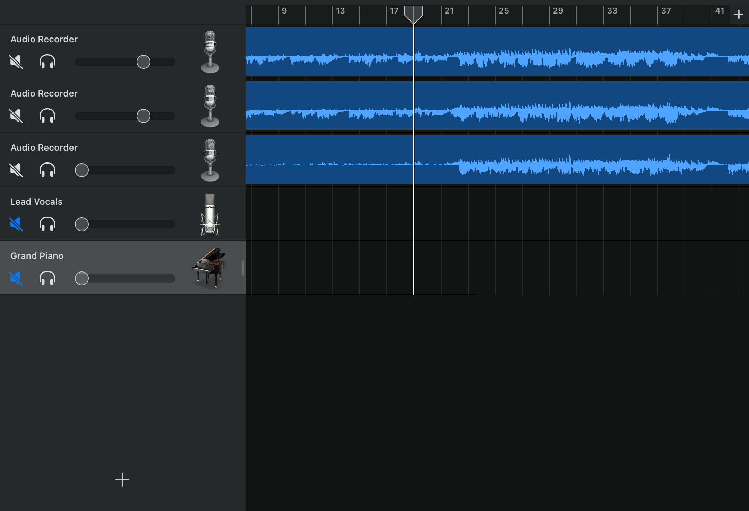Click the first Audio Recorder microphone icon
This screenshot has height=511, width=749.
[x=210, y=52]
